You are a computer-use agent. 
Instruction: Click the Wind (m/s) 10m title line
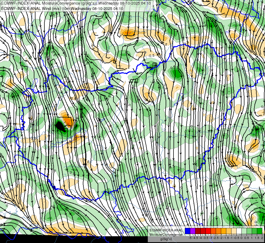[62, 9]
